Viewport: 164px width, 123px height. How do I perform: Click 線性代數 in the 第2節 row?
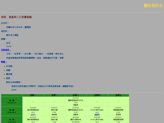[54, 110]
